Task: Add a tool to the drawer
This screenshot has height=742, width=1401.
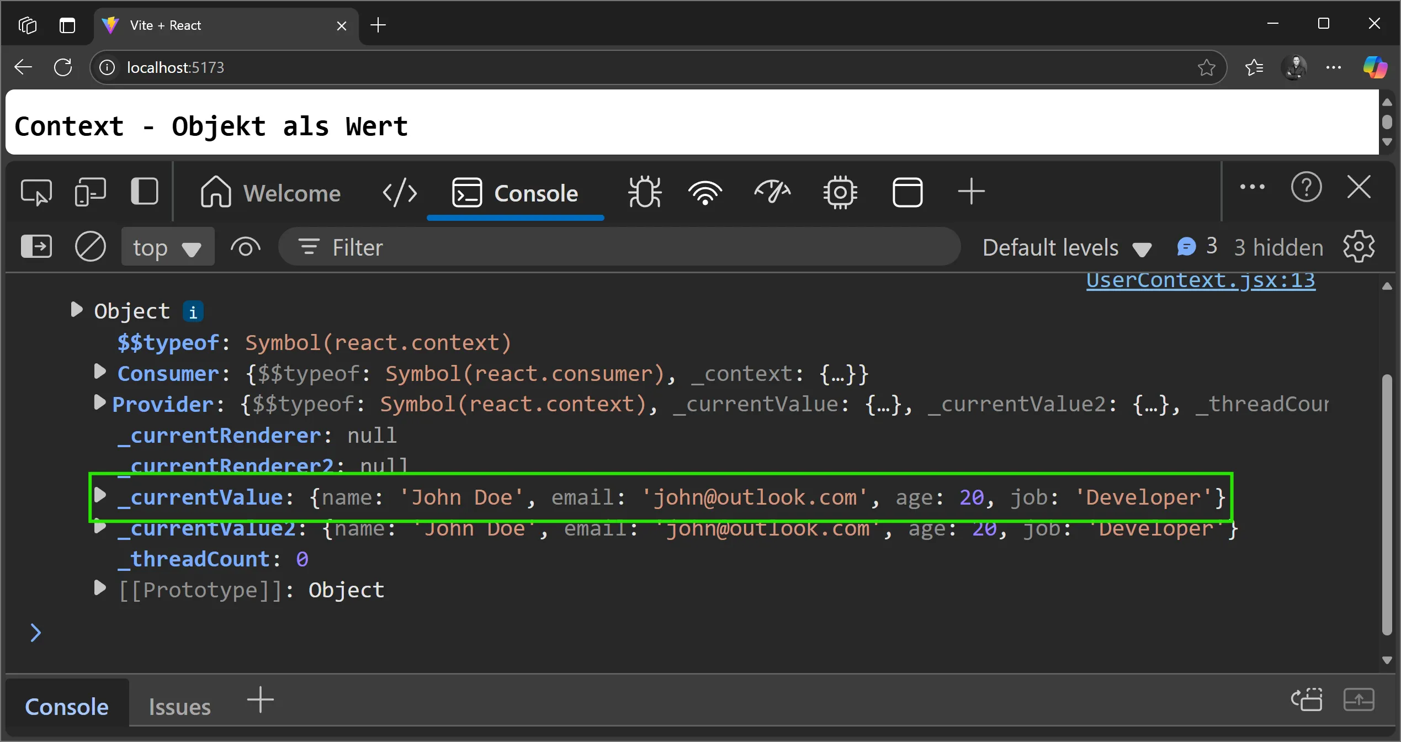Action: point(260,699)
